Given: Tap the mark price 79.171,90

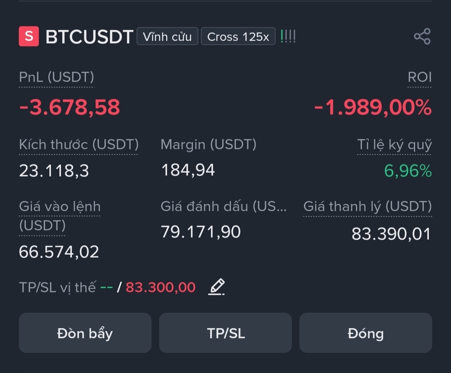Looking at the screenshot, I should (200, 232).
